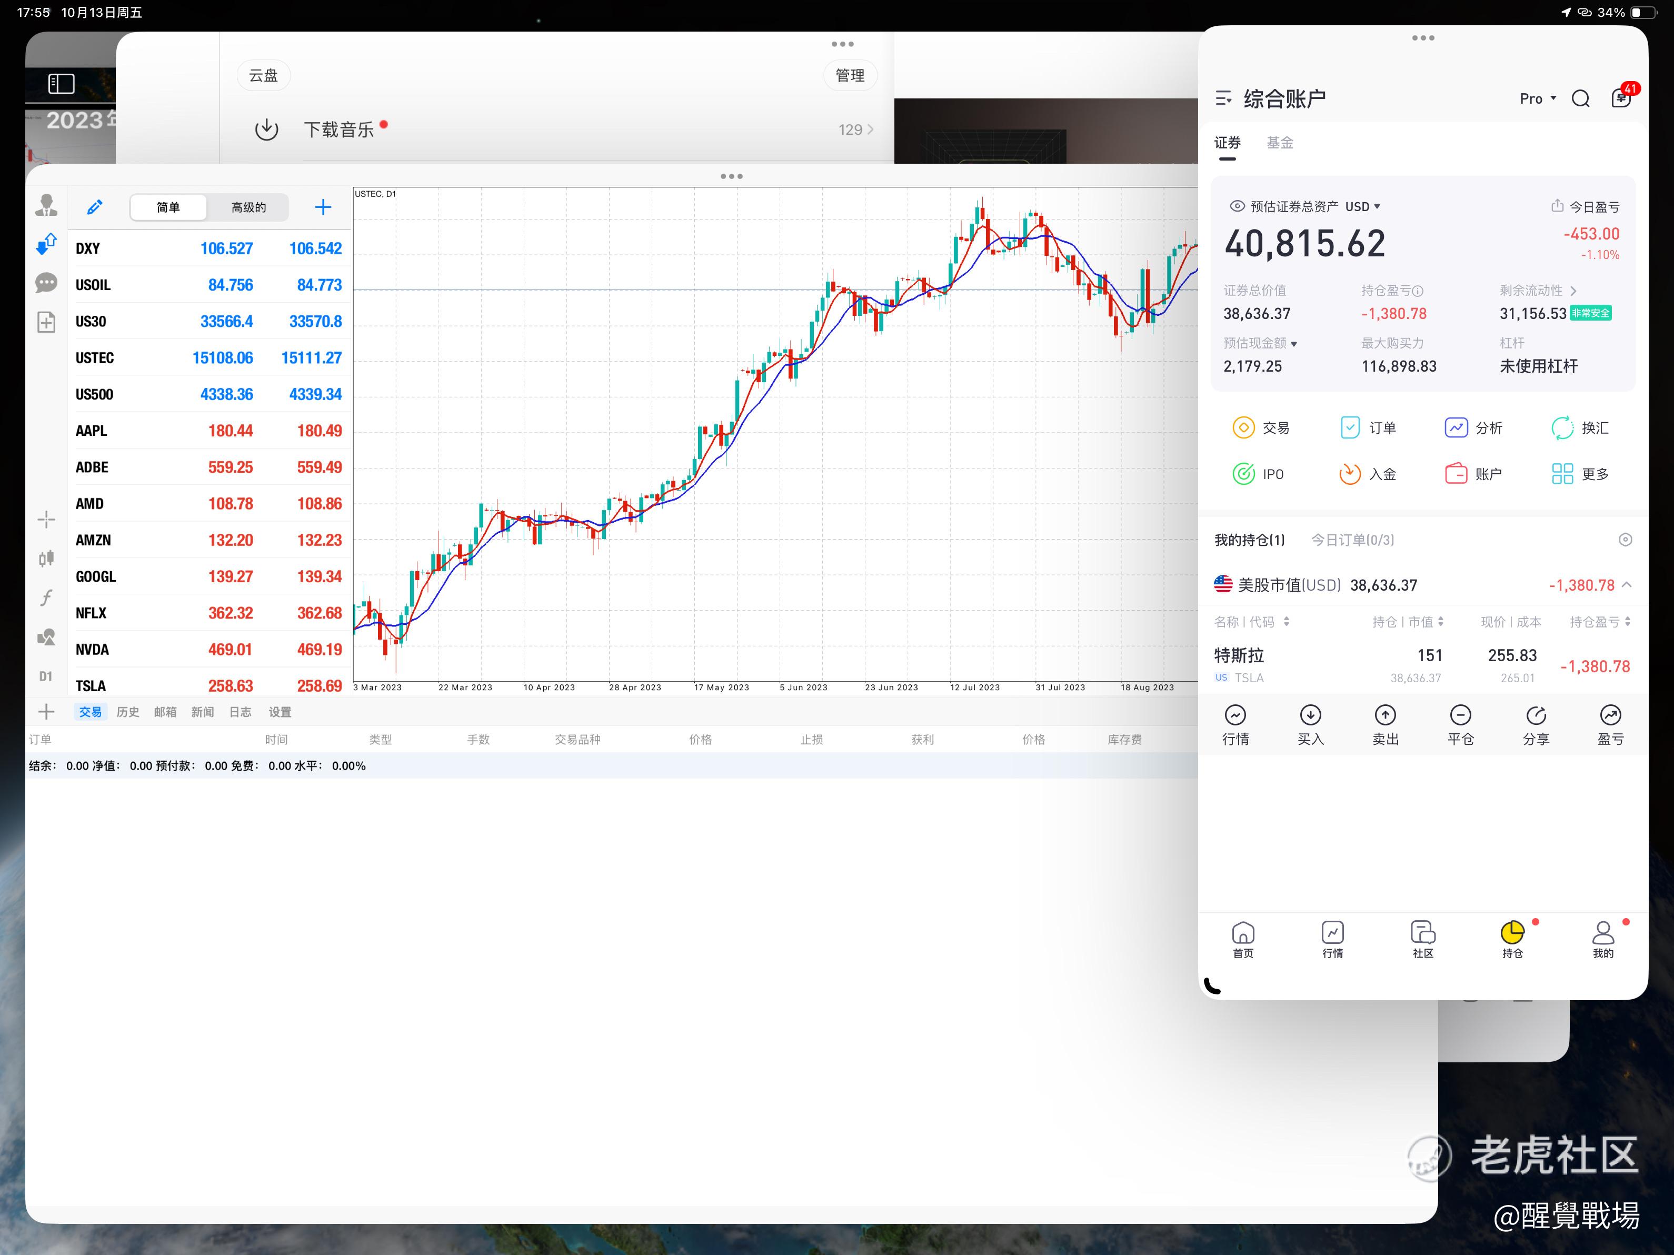Switch quotes list to 简单 mode
This screenshot has width=1674, height=1255.
click(168, 207)
